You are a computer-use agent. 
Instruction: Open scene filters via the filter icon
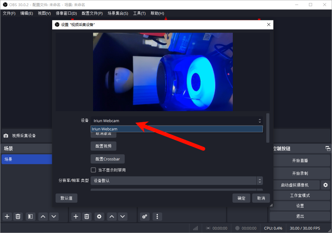pos(30,217)
